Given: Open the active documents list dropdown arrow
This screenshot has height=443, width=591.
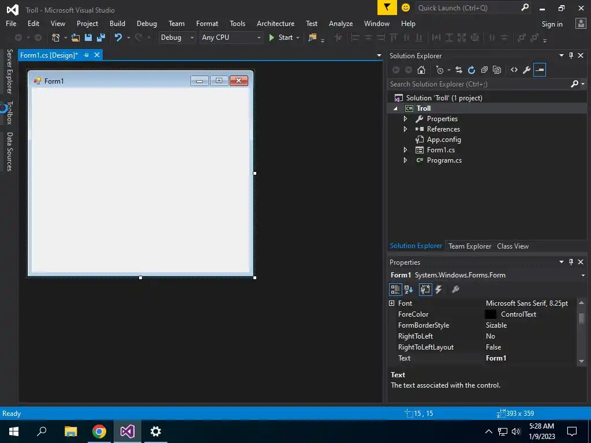Looking at the screenshot, I should coord(379,55).
